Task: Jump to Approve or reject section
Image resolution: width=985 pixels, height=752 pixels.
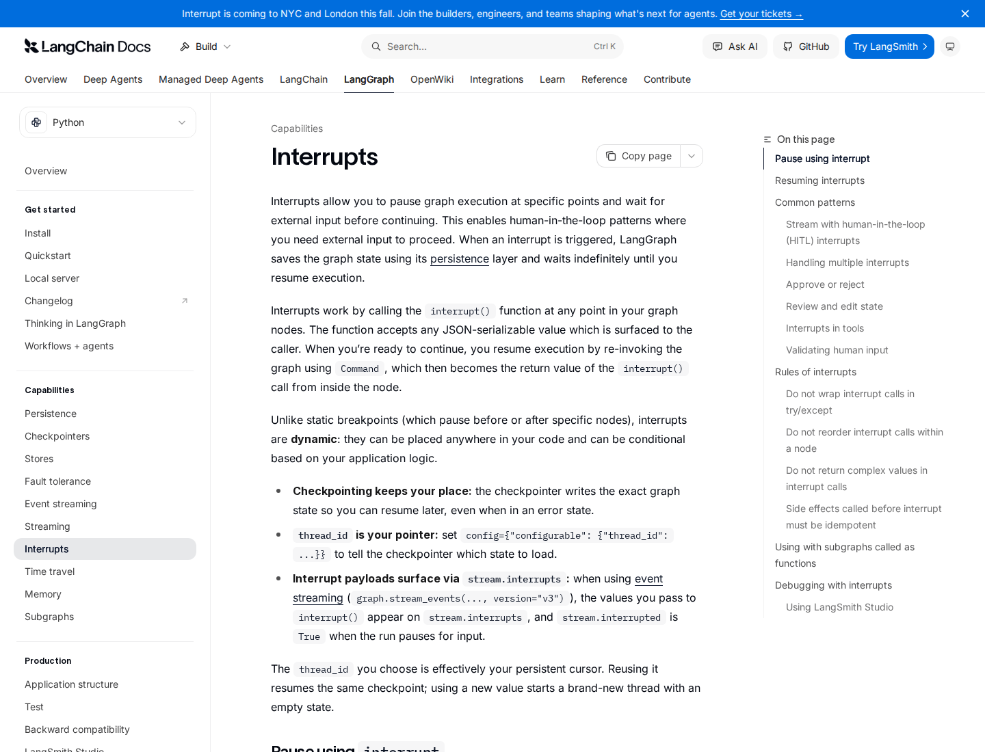Action: pyautogui.click(x=825, y=284)
